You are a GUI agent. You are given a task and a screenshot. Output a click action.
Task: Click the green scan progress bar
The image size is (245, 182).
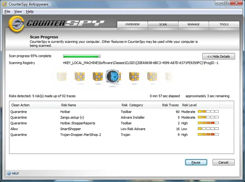pos(82,56)
